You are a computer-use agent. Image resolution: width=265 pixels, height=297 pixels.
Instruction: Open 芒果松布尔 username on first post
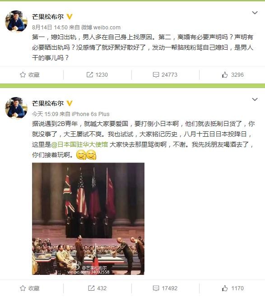pos(48,17)
